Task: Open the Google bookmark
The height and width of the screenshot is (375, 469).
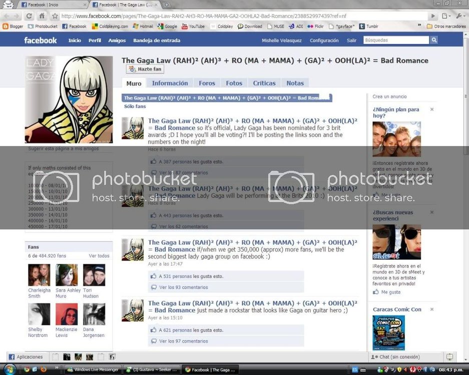Action: pos(168,26)
